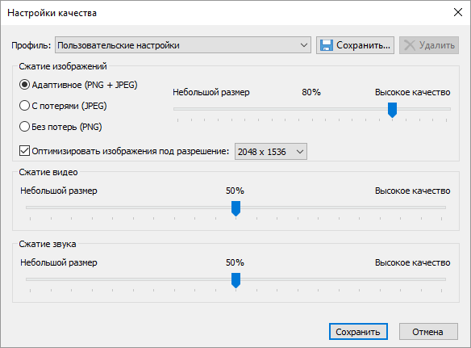Click the image compression slider thumb at 80%
Viewport: 471px width, 348px height.
(392, 110)
